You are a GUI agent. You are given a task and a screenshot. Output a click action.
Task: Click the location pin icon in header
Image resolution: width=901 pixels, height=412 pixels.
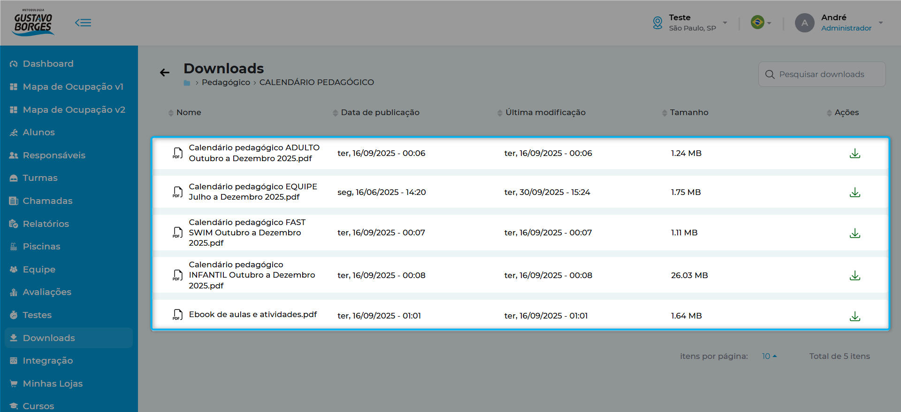click(658, 23)
